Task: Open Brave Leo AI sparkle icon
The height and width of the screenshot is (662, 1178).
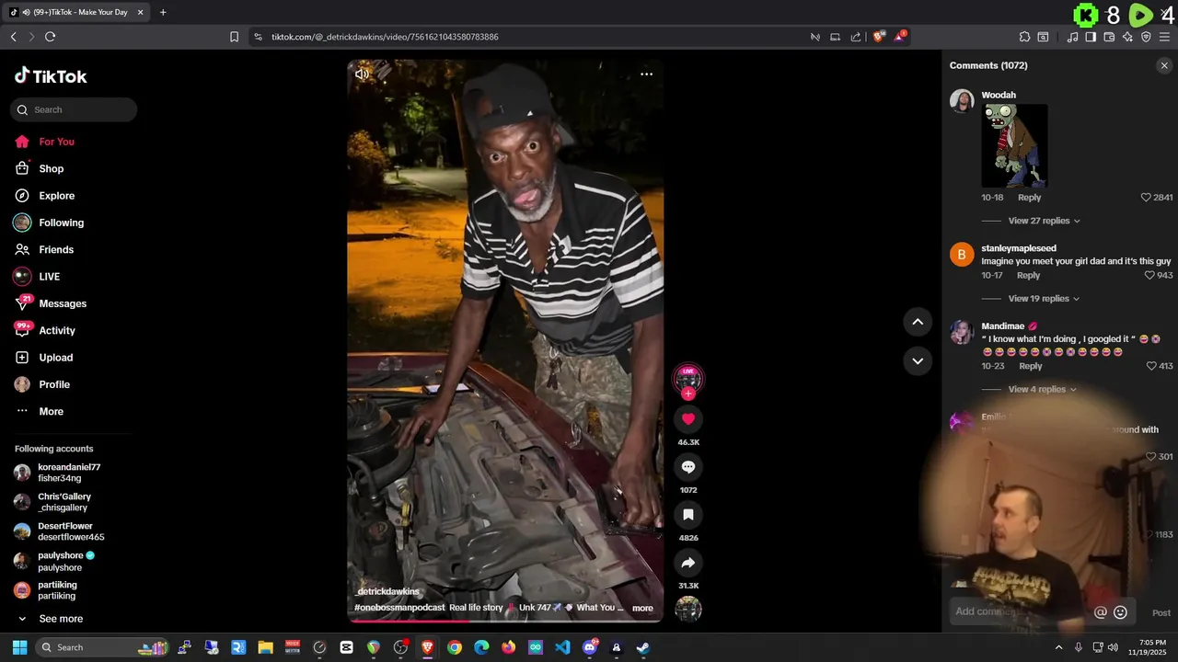Action: [x=1127, y=37]
